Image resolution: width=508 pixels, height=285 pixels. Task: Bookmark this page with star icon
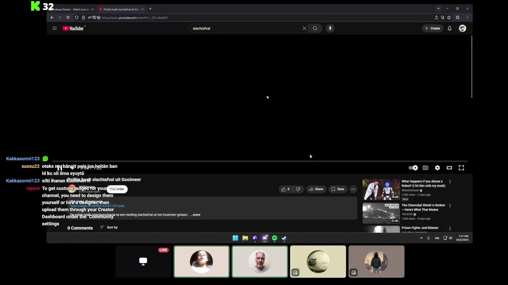point(449,17)
